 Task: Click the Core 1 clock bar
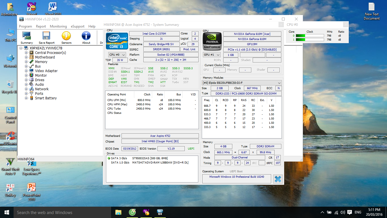310,40
